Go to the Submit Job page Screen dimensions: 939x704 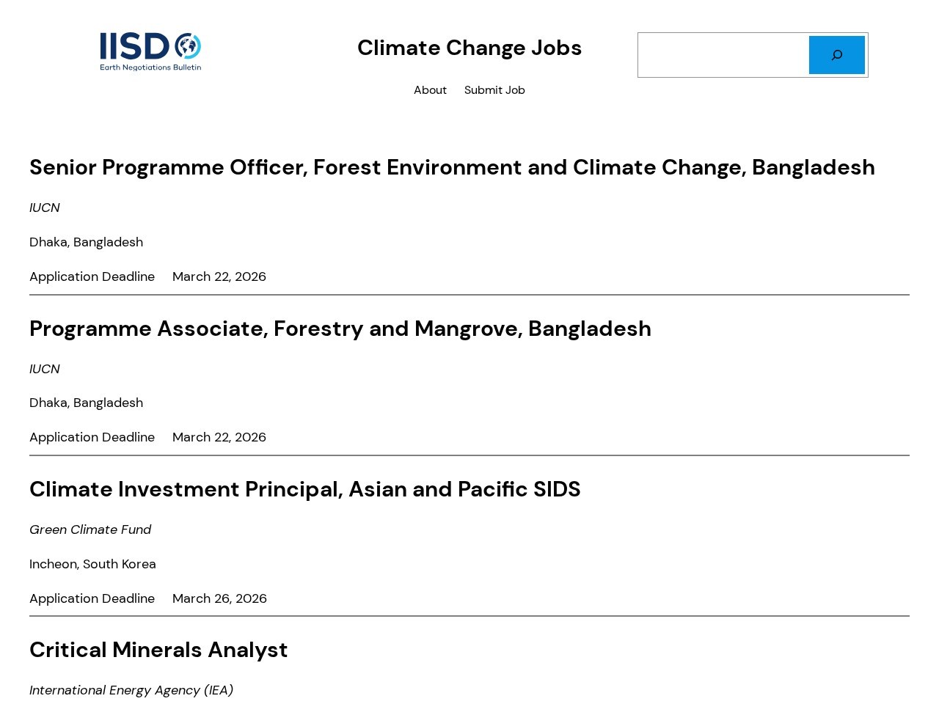(x=494, y=90)
